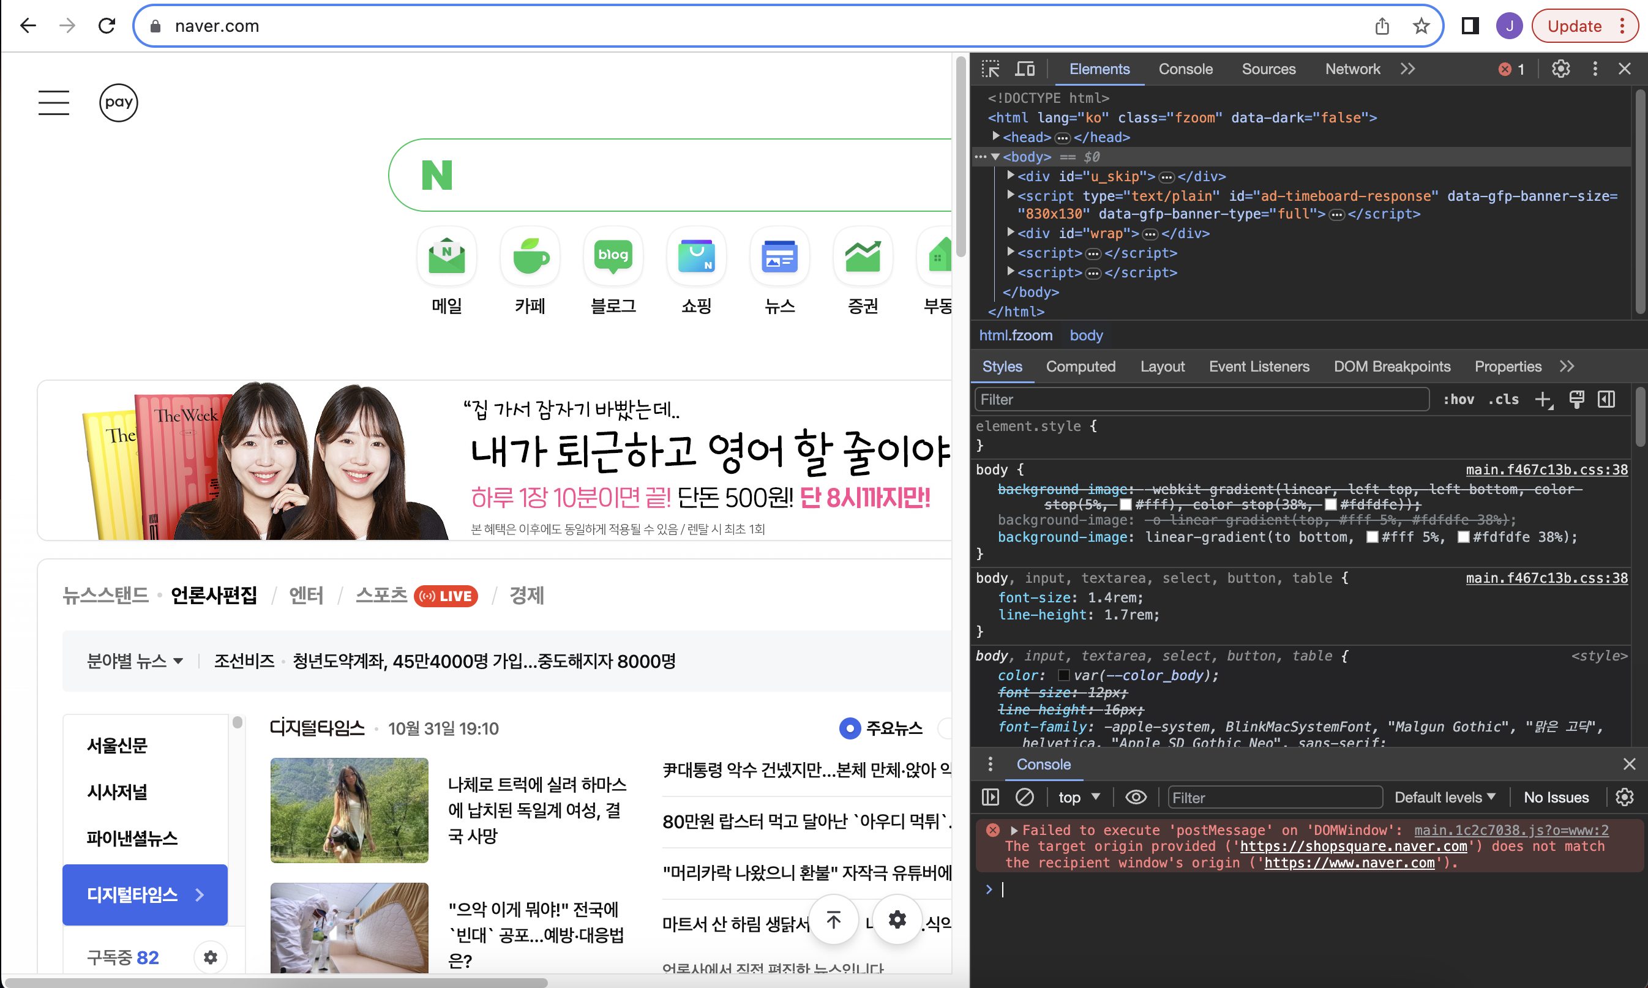
Task: Open the Event Listeners tab
Action: coord(1259,367)
